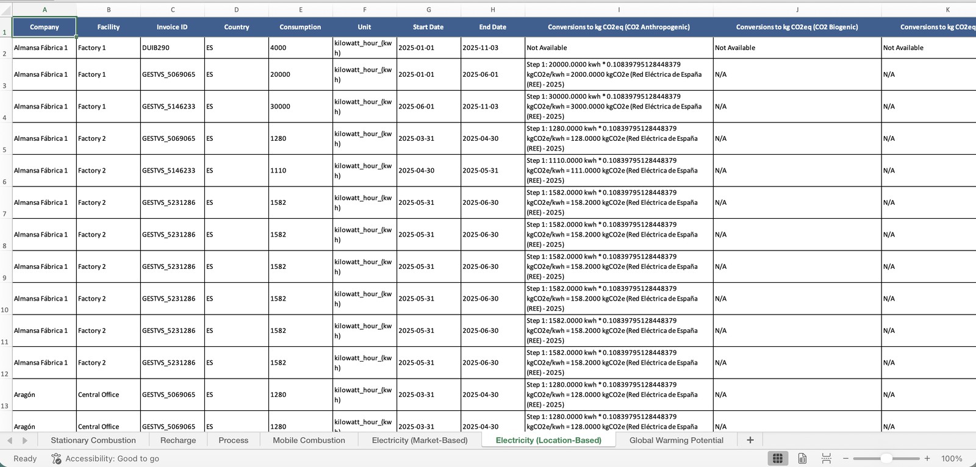
Task: Select the Start Date header cell
Action: pyautogui.click(x=429, y=27)
